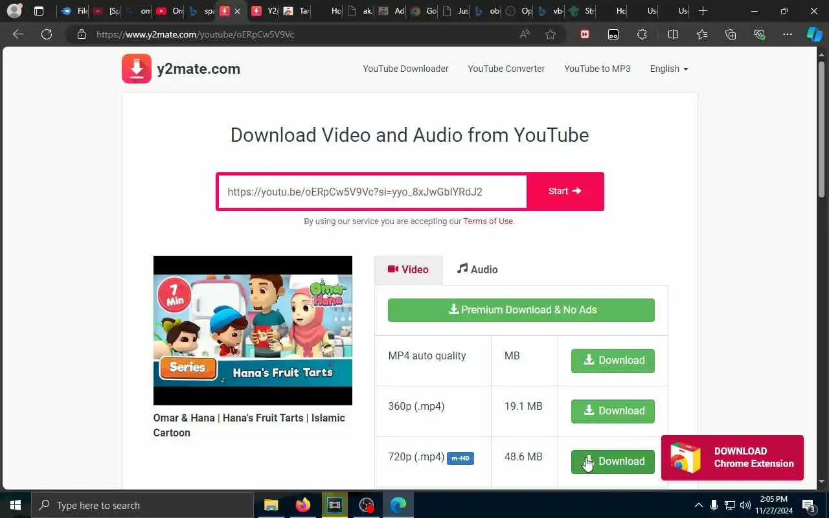Viewport: 829px width, 518px height.
Task: Switch to the Audio tab
Action: coord(477,269)
